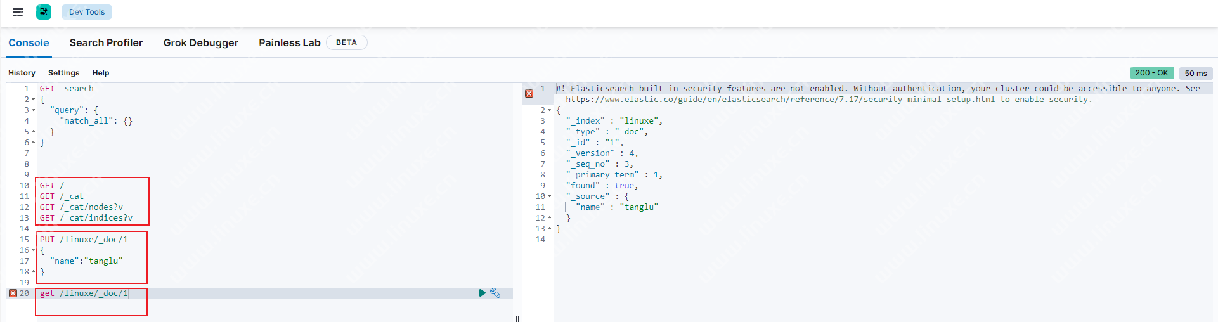Image resolution: width=1218 pixels, height=322 pixels.
Task: Toggle response fold arrow at line 13
Action: 550,229
